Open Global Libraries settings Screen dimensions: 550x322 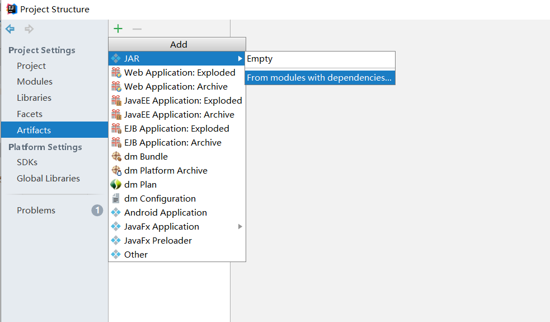(54, 179)
